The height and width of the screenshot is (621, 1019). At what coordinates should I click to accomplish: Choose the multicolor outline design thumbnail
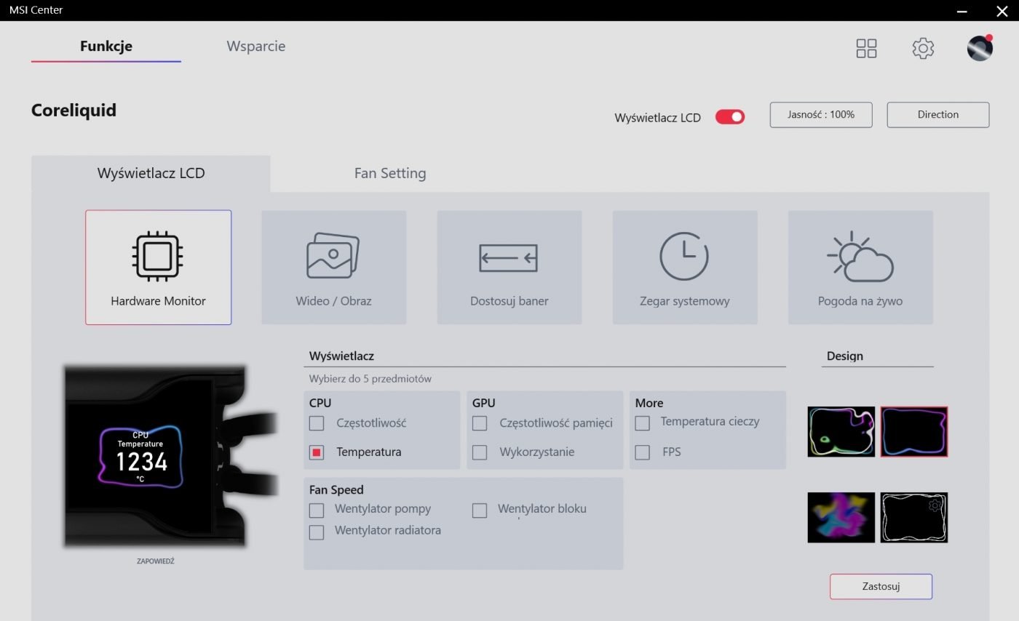pyautogui.click(x=841, y=432)
